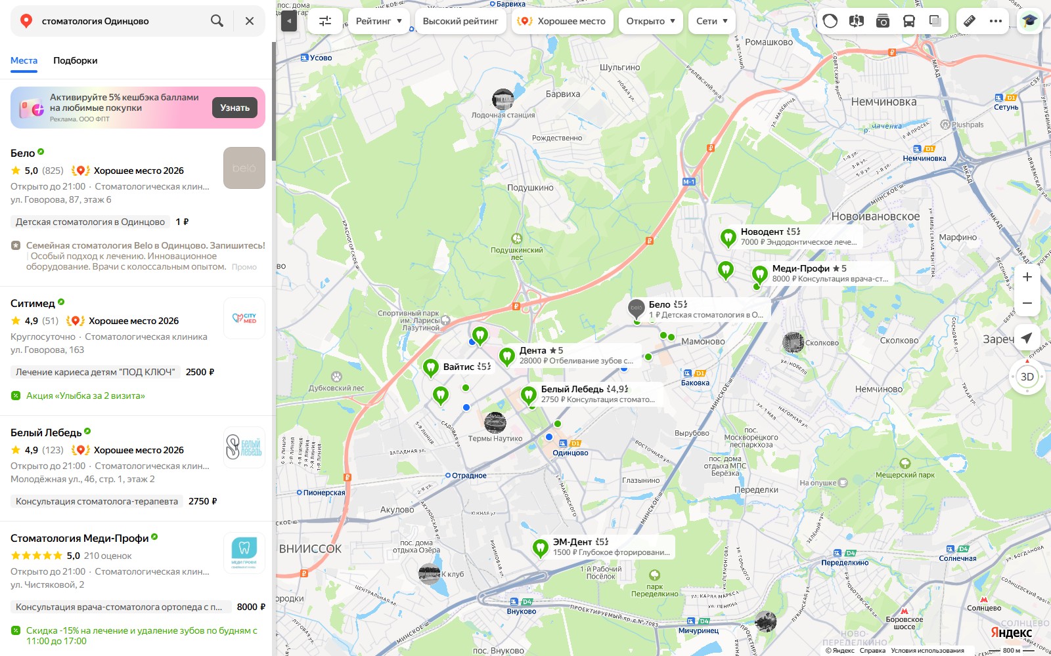The image size is (1051, 656).
Task: Open Стоматология Меди-Профи listing title
Action: click(79, 538)
